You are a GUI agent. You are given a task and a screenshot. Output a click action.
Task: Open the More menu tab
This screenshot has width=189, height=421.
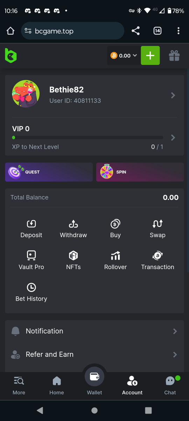19,385
